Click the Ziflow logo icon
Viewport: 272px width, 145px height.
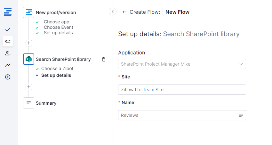pyautogui.click(x=8, y=12)
